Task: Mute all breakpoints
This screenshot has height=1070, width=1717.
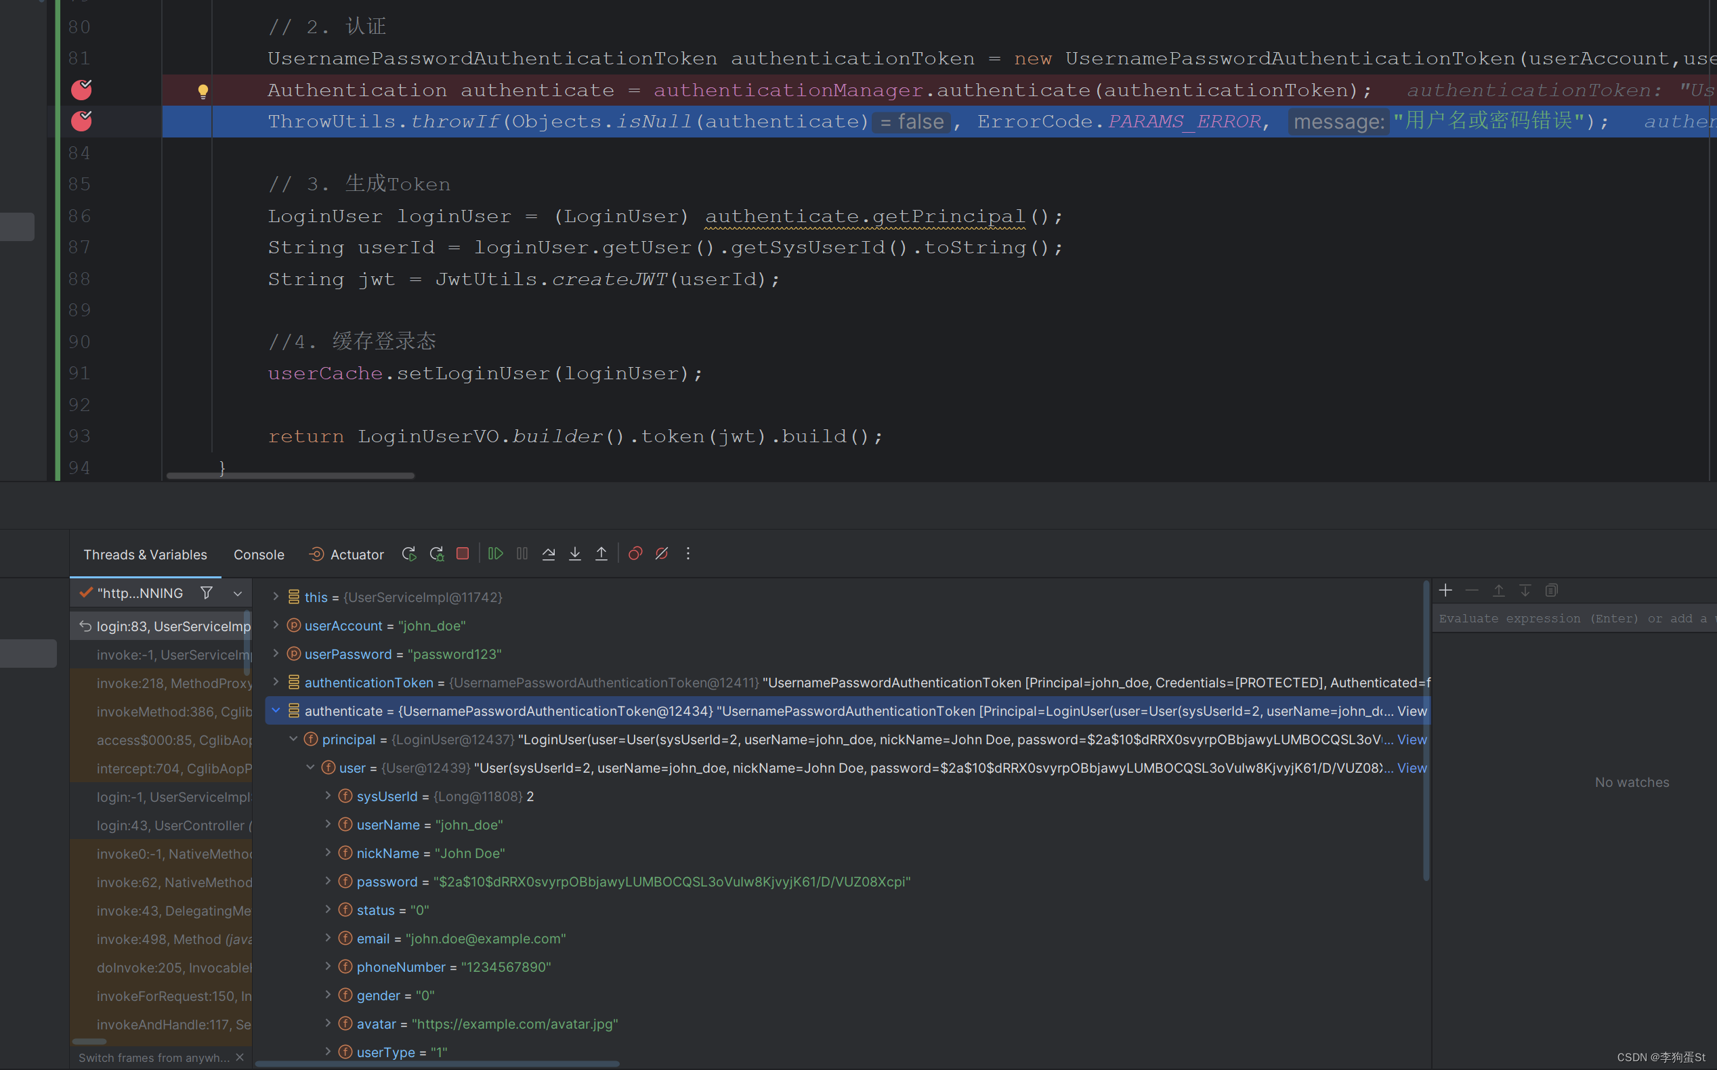Action: [662, 553]
